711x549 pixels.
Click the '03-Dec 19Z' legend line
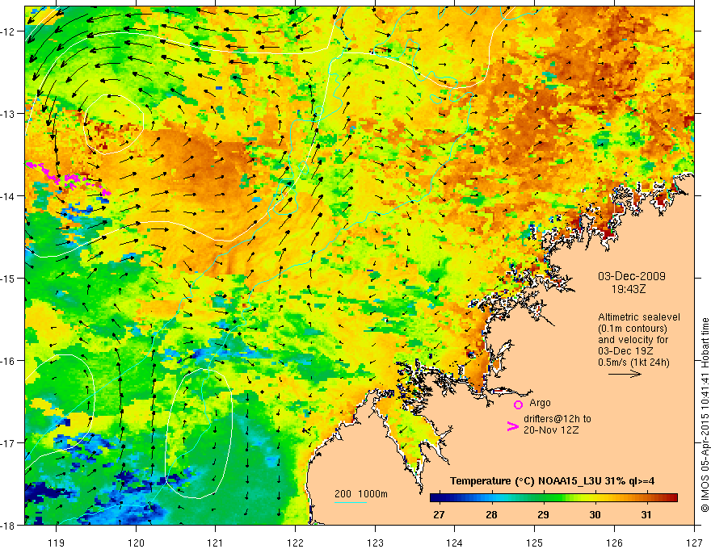coord(626,351)
